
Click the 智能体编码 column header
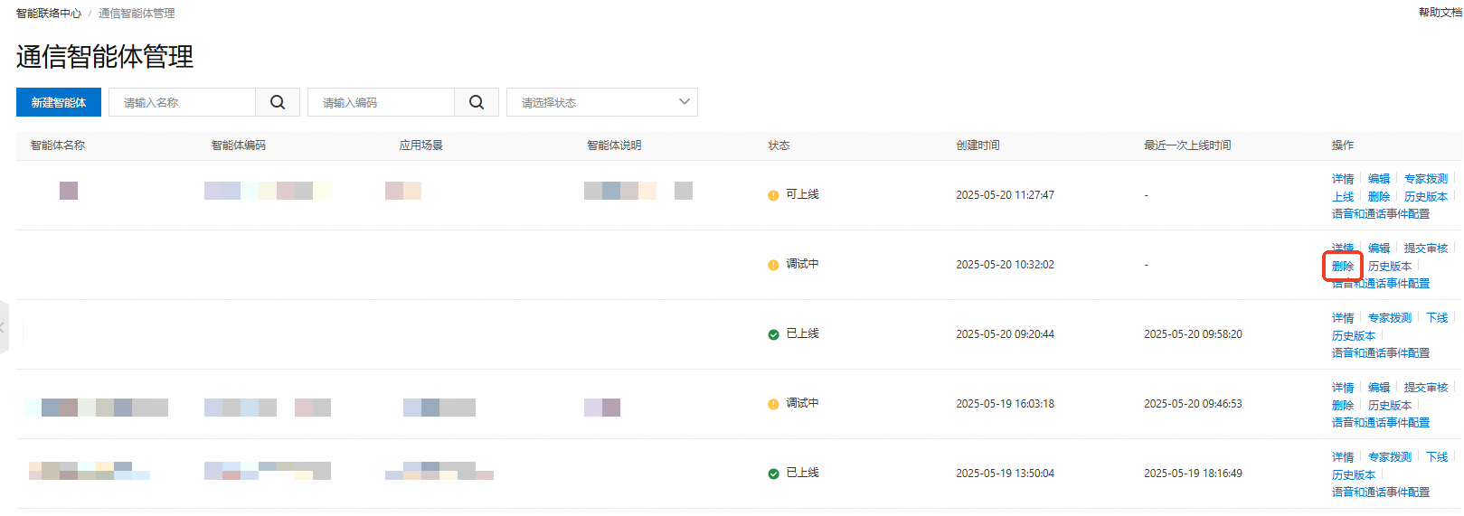[x=239, y=145]
